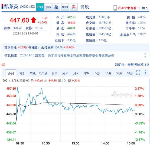Viewport: 150px width, 145px height.
Task: Click the mobile phone APP icon
Action: click(x=115, y=8)
